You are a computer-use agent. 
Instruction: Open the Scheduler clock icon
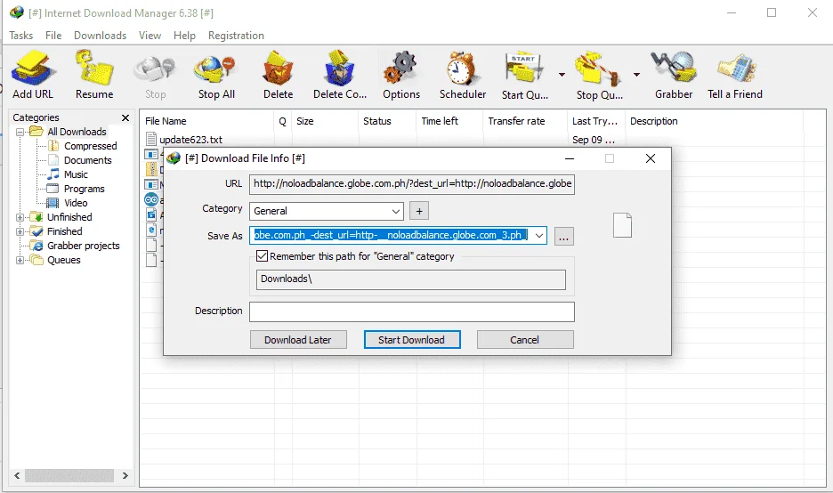click(x=461, y=69)
